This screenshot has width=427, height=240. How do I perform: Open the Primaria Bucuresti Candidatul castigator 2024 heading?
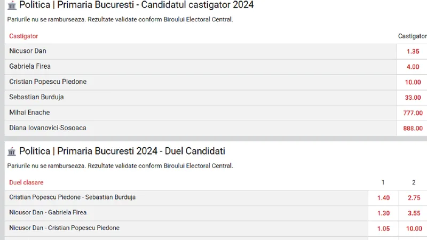136,5
